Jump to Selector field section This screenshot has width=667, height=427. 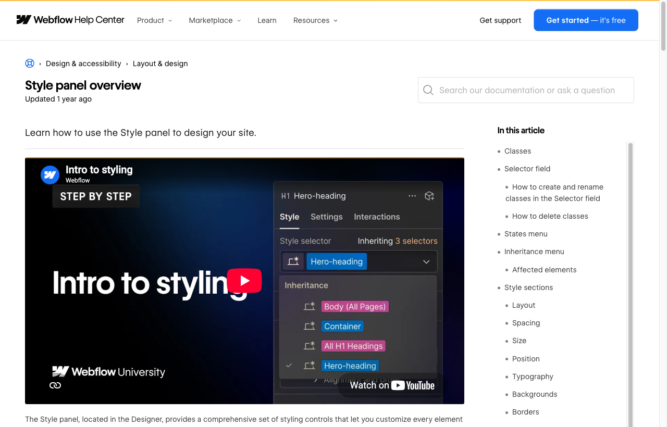pyautogui.click(x=527, y=169)
